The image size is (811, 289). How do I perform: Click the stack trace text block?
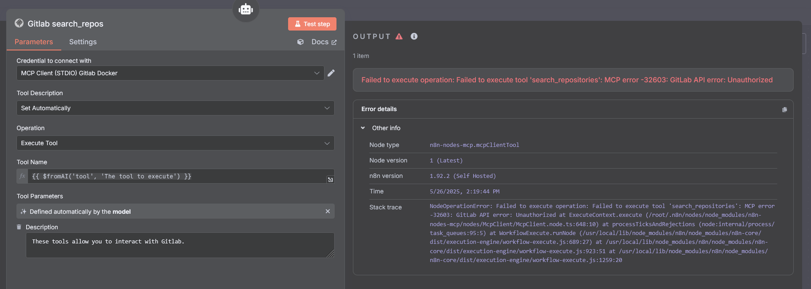pyautogui.click(x=602, y=233)
